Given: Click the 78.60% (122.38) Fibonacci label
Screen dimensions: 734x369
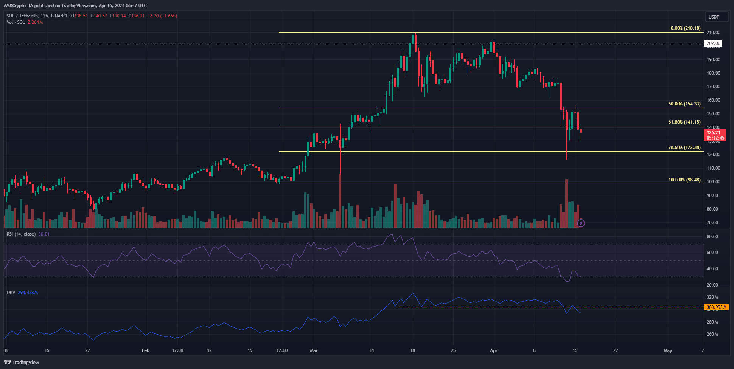Looking at the screenshot, I should (684, 147).
